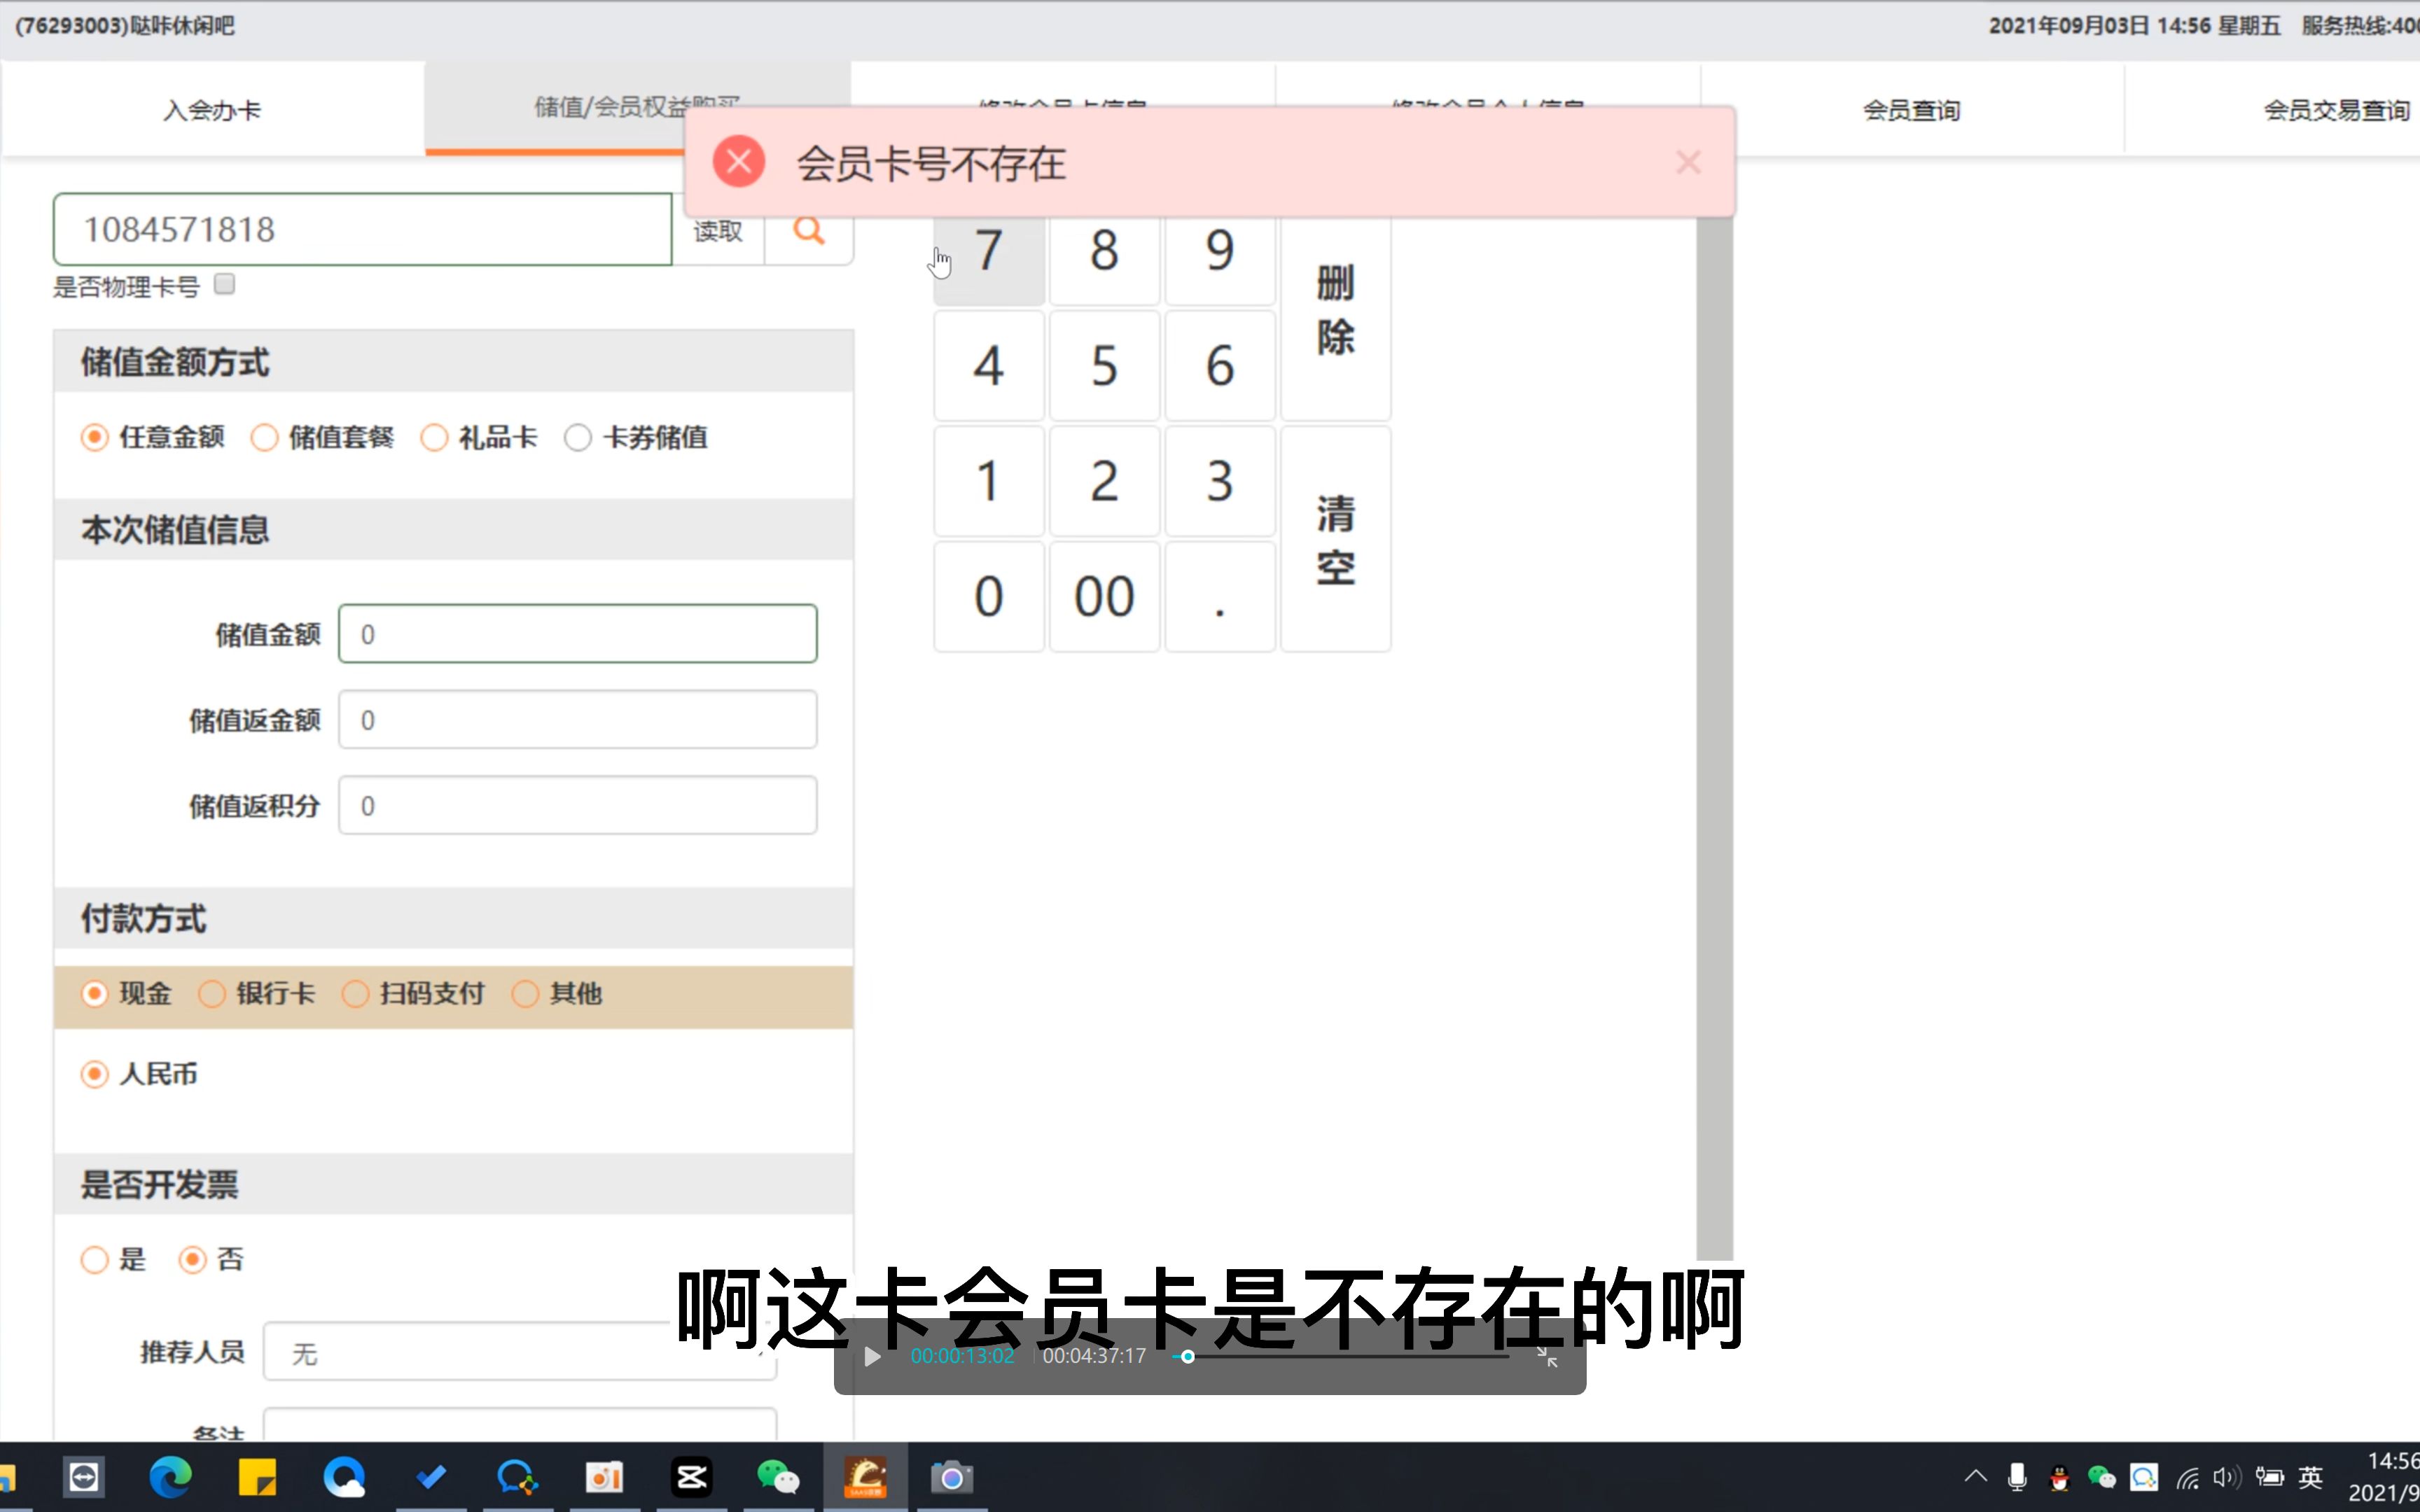Expand hidden icons in the system tray
The width and height of the screenshot is (2420, 1512).
coord(1975,1476)
